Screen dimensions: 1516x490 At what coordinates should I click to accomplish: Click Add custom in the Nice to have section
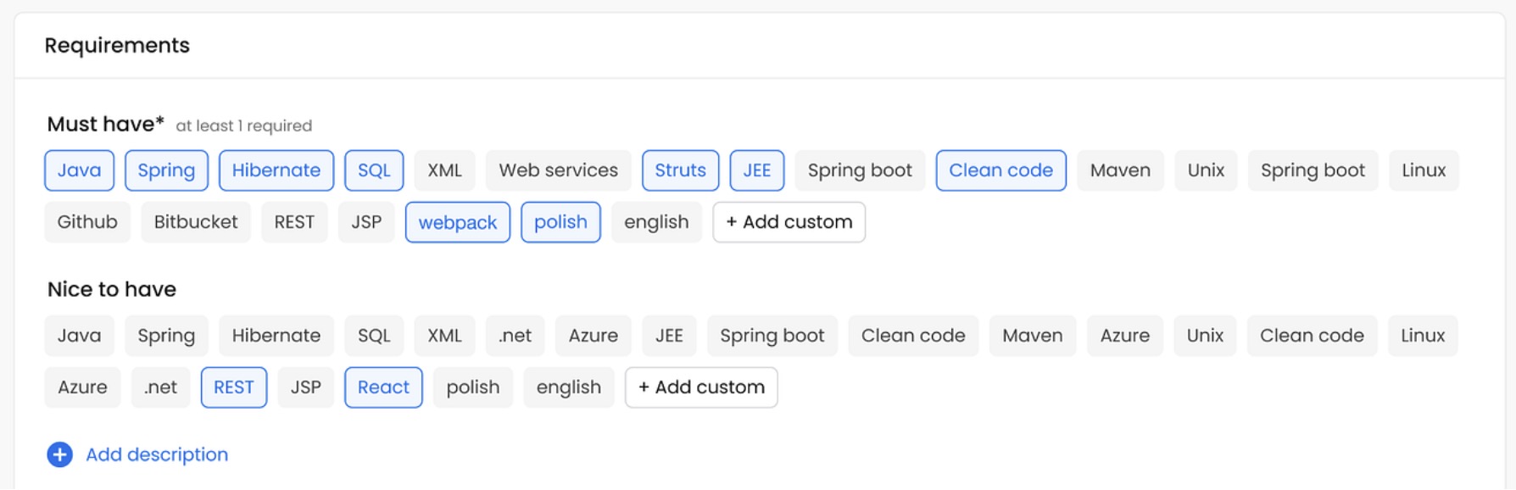pos(700,387)
